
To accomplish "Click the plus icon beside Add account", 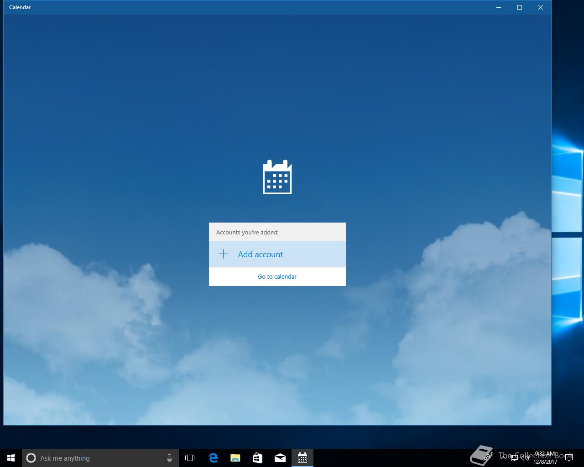I will pos(223,254).
